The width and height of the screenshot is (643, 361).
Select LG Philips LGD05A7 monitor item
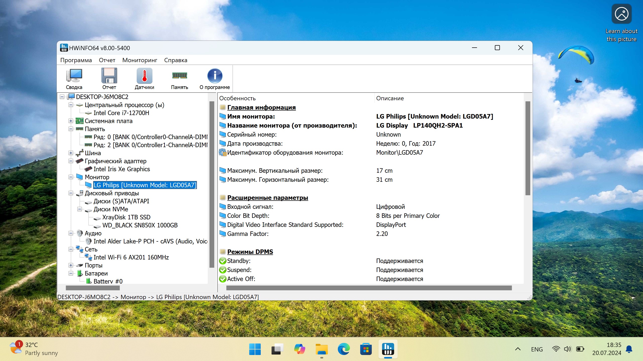click(x=145, y=185)
